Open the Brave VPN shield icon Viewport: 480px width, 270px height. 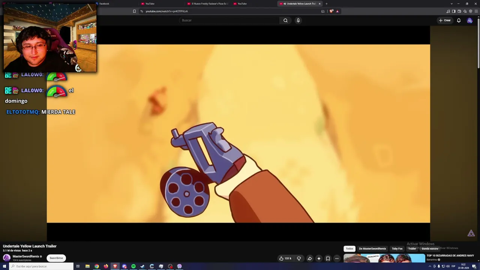(x=471, y=11)
